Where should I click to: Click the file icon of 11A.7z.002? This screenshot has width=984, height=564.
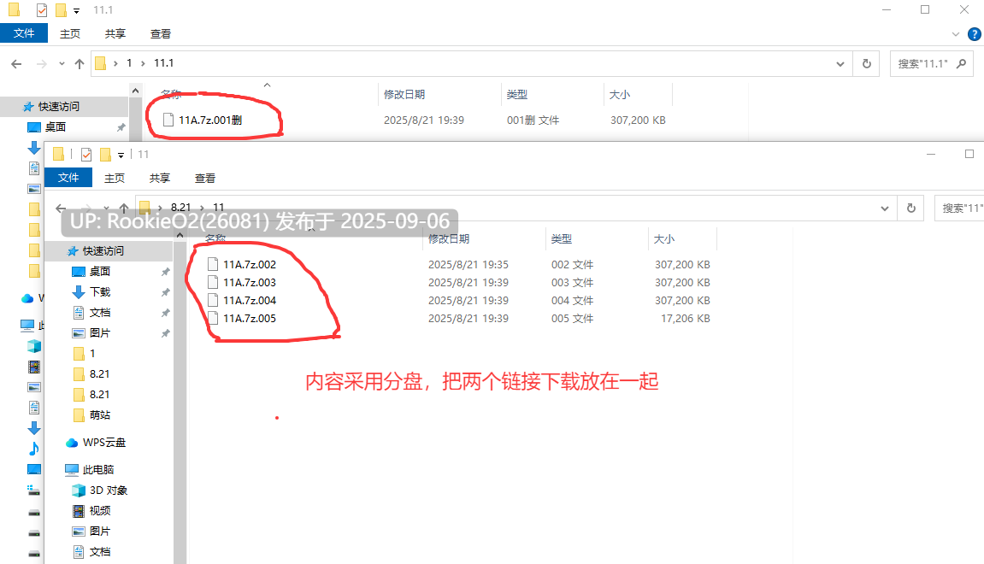213,265
